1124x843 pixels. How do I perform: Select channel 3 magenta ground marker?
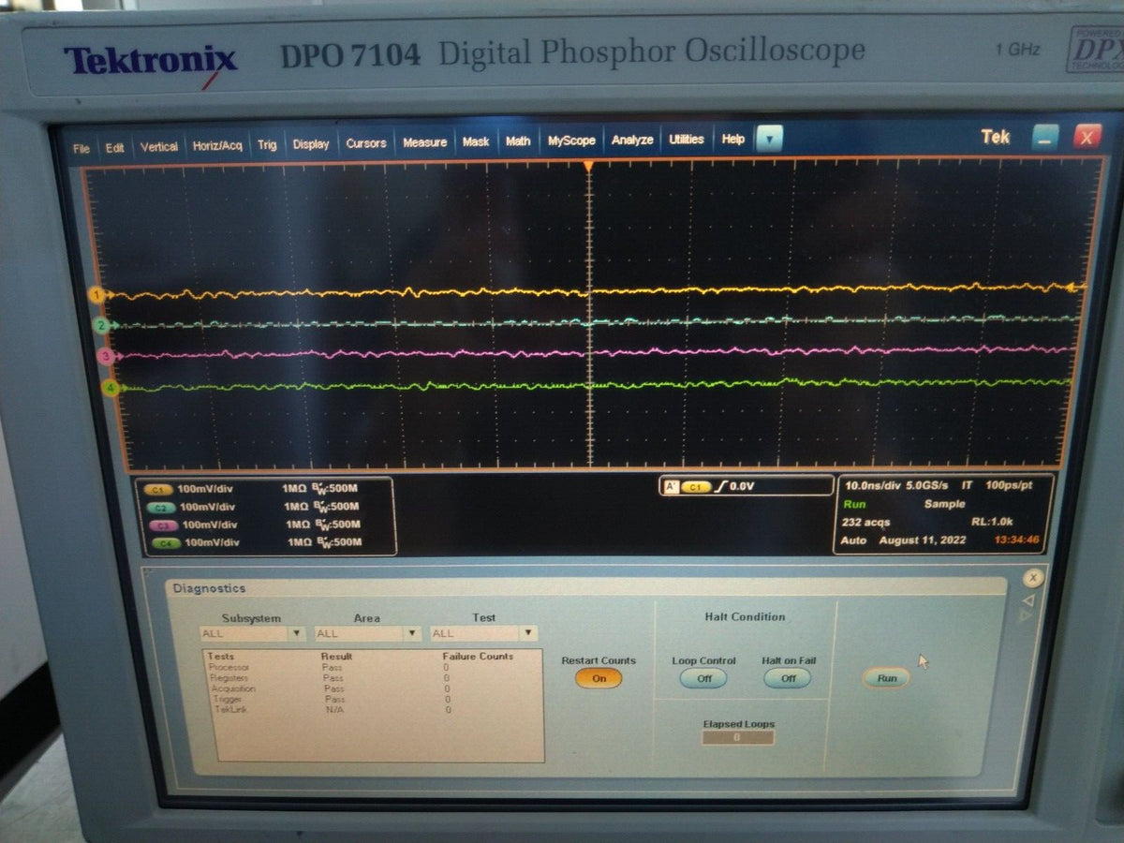106,356
